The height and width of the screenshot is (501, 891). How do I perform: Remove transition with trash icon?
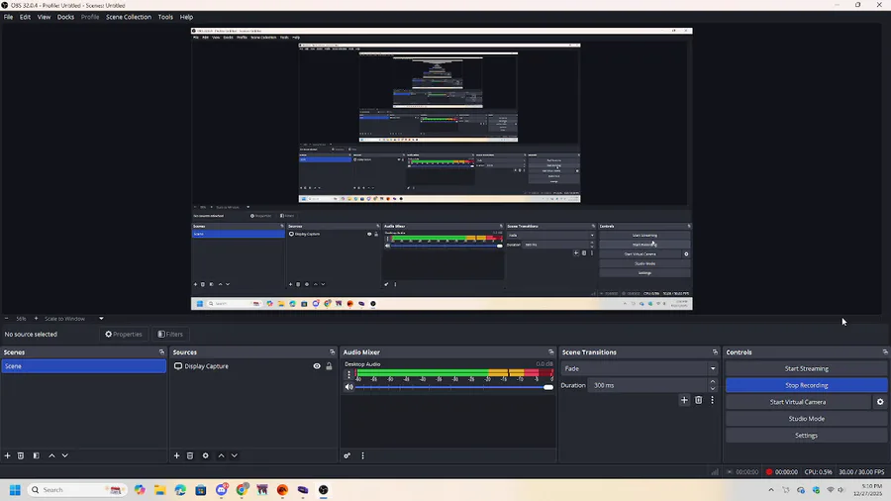[x=698, y=400]
